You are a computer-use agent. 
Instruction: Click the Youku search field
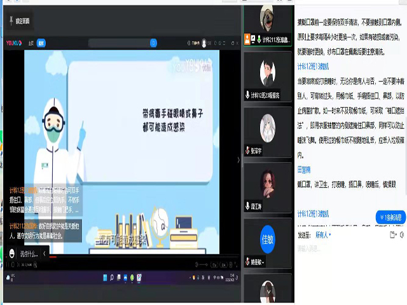pyautogui.click(x=119, y=43)
